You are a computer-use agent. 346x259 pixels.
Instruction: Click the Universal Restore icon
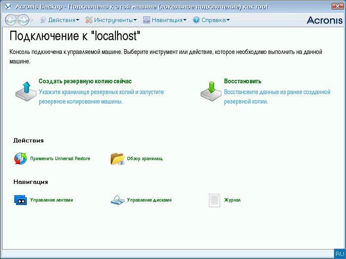pyautogui.click(x=20, y=158)
